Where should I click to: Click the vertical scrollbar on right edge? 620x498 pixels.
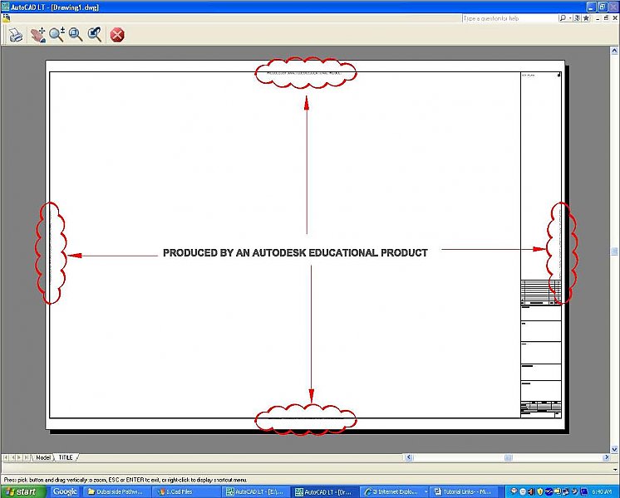pyautogui.click(x=615, y=251)
